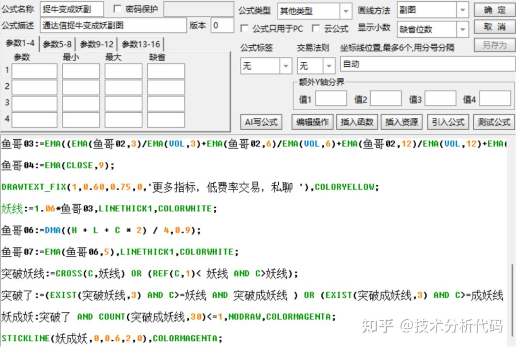
Task: Switch to the 参数5-8 tab
Action: click(57, 44)
